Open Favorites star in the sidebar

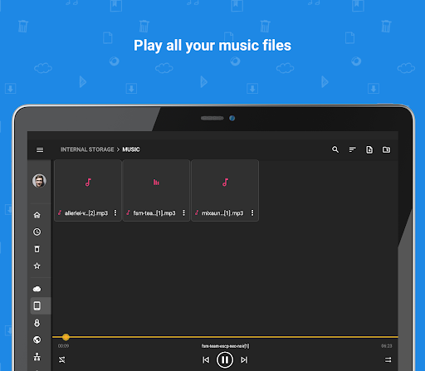37,266
